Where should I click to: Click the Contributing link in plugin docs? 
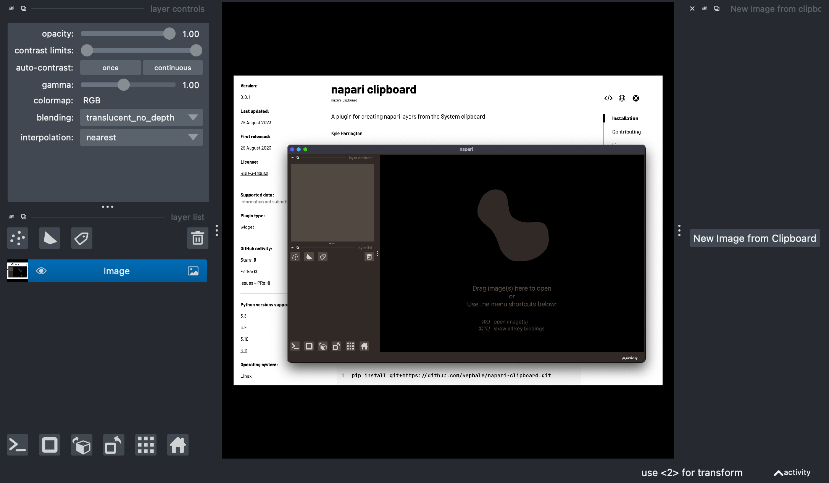coord(626,132)
